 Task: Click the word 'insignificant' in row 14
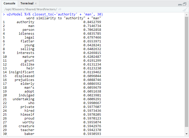coord(21,72)
